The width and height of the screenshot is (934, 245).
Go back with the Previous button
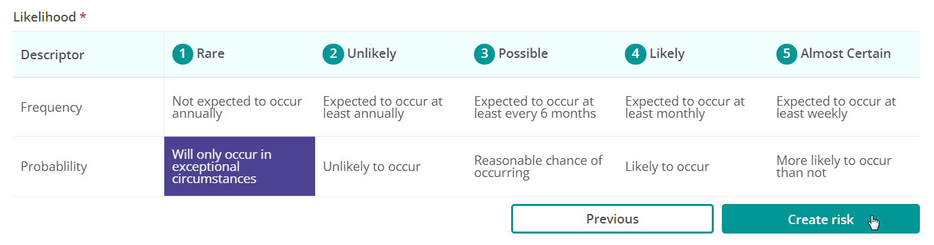pos(612,219)
